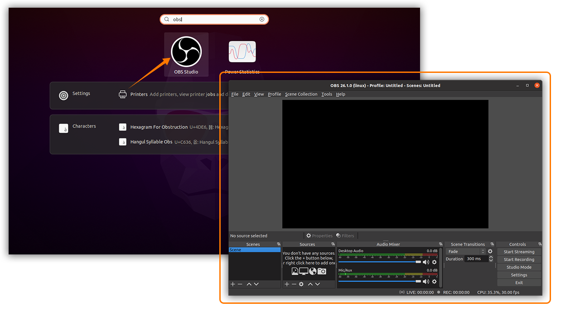580x326 pixels.
Task: Click the CPU 35.3%, 30.00 fps status
Action: coord(498,292)
